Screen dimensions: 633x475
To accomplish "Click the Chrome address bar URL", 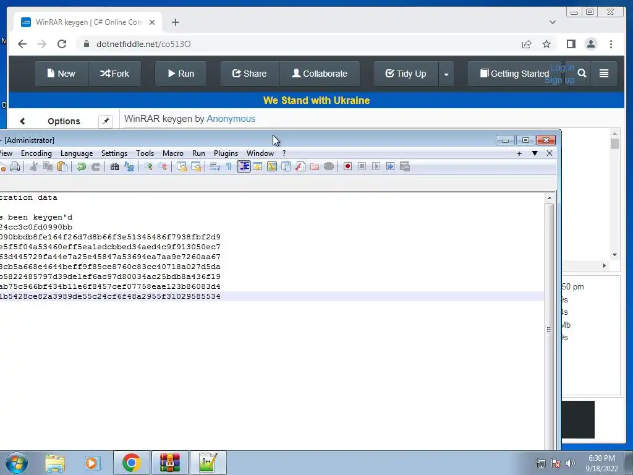I will click(x=143, y=44).
